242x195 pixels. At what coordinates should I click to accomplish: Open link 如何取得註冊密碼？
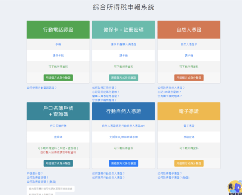coord(104,88)
